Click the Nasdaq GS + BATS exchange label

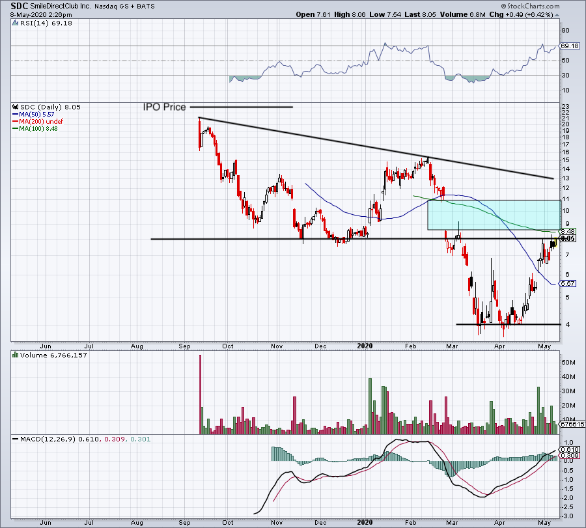tap(124, 7)
